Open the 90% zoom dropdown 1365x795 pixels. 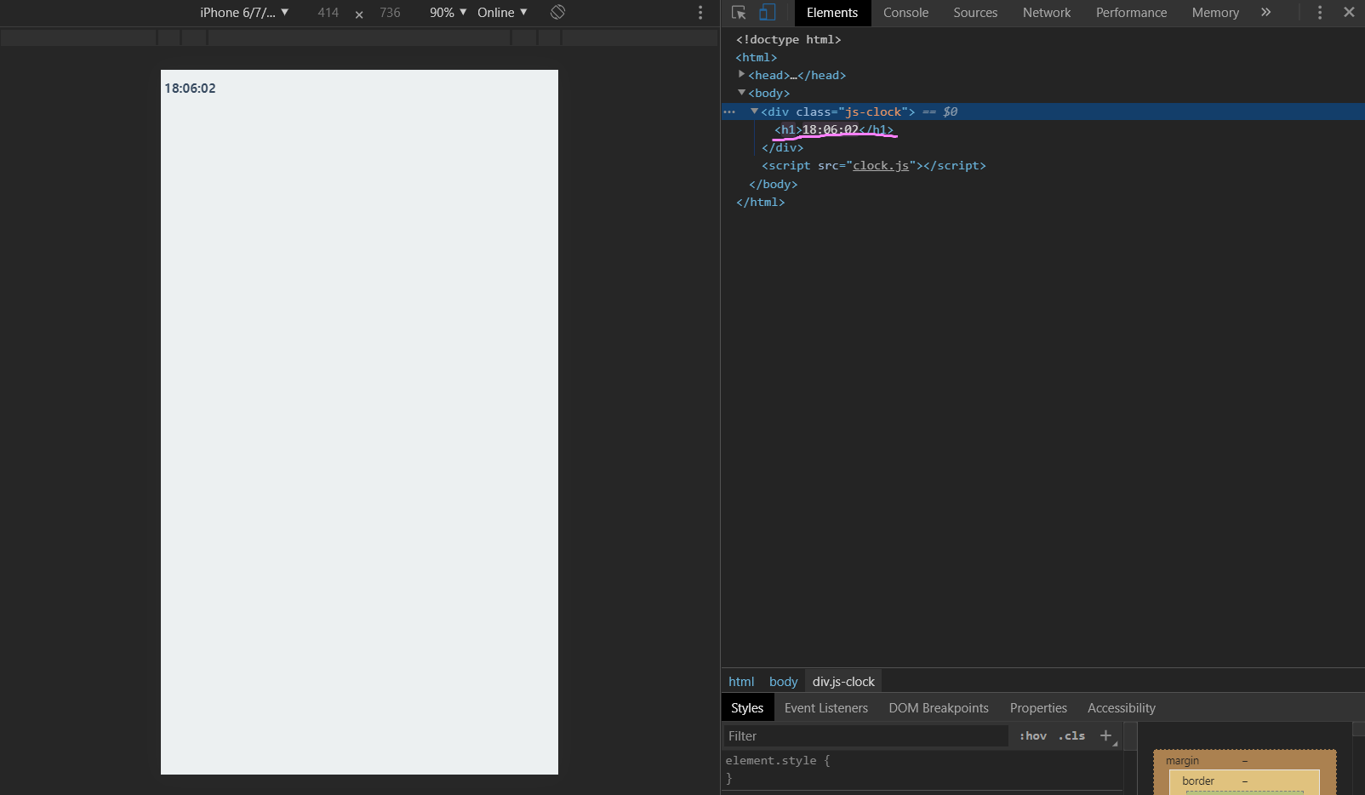[x=448, y=13]
